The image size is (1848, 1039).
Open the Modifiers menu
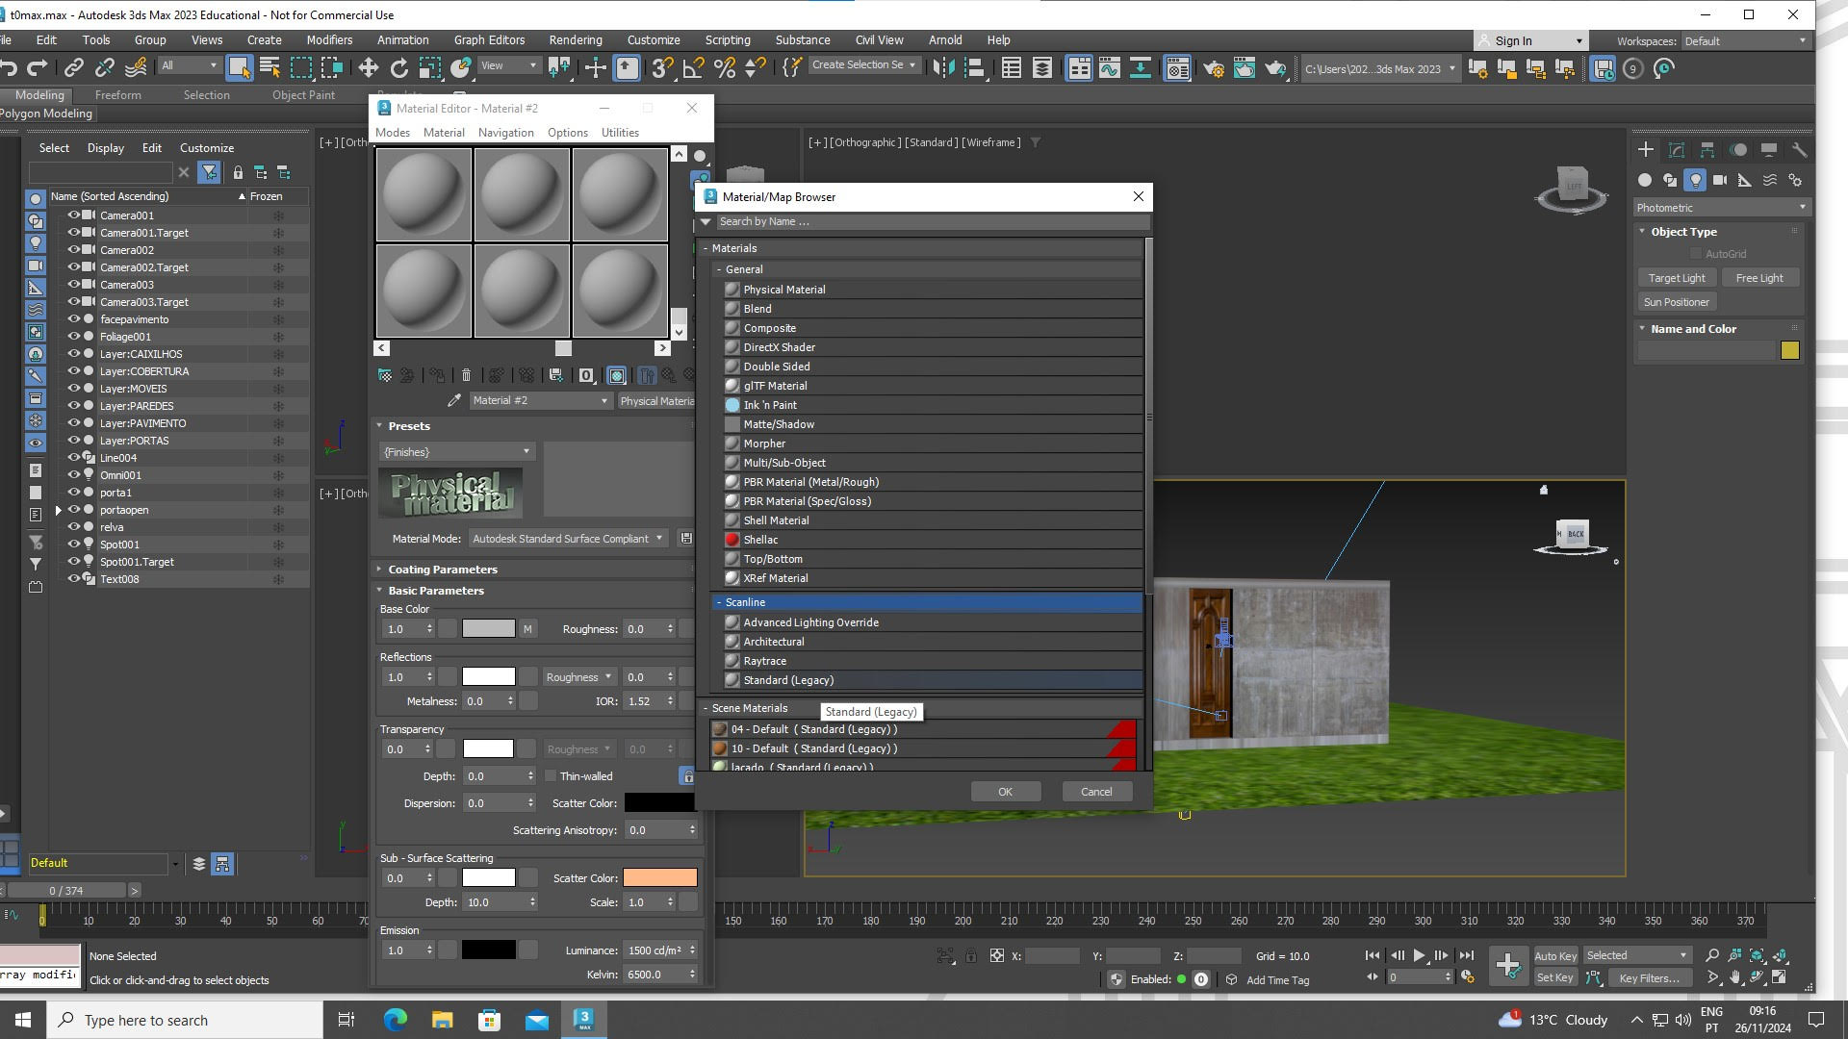click(329, 40)
